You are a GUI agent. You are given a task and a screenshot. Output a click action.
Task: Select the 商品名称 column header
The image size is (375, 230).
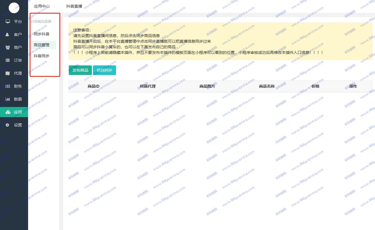tap(267, 86)
